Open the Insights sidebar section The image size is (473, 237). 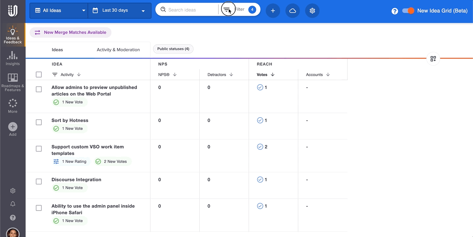(x=12, y=58)
